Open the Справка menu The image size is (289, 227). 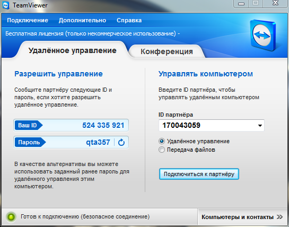click(129, 20)
